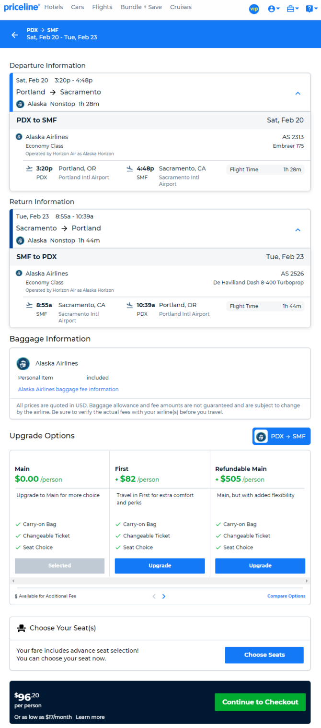Upgrade to Refundable Main fare
Image resolution: width=321 pixels, height=728 pixels.
(x=260, y=566)
